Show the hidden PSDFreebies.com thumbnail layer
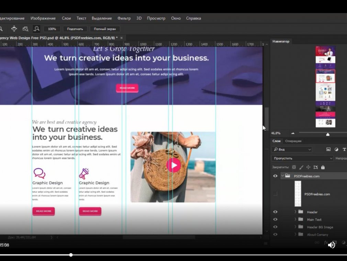This screenshot has width=347, height=261. 275,193
